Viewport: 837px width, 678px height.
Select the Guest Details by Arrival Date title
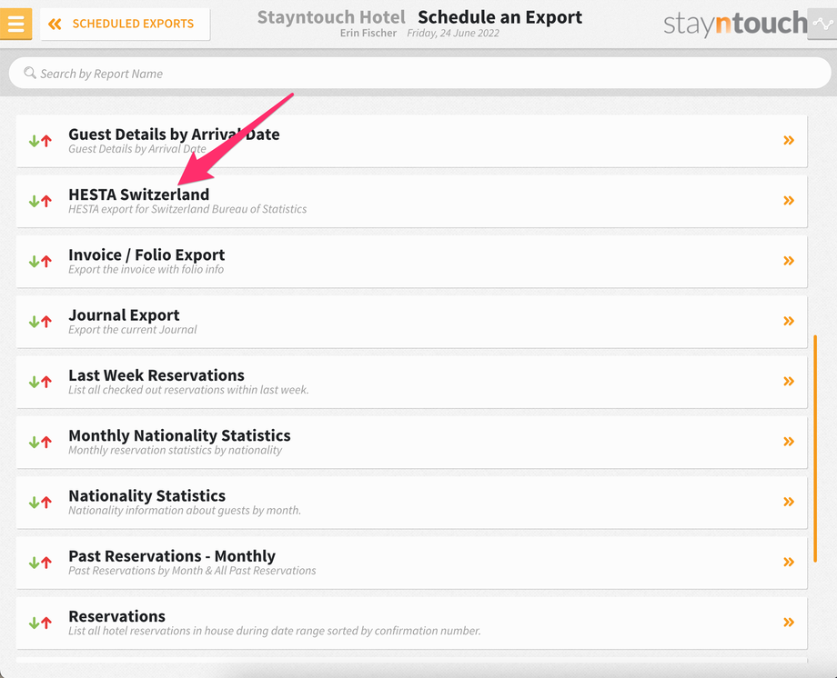[x=174, y=135]
